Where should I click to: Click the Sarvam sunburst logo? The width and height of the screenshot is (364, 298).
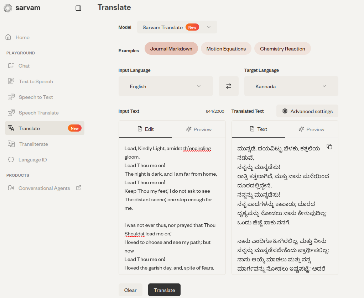[x=8, y=8]
